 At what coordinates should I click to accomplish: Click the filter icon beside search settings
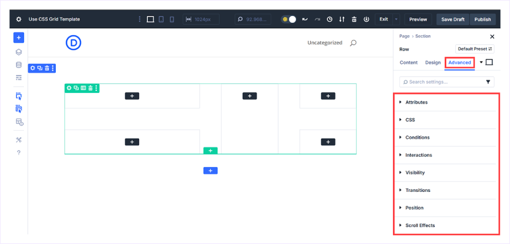tap(488, 82)
